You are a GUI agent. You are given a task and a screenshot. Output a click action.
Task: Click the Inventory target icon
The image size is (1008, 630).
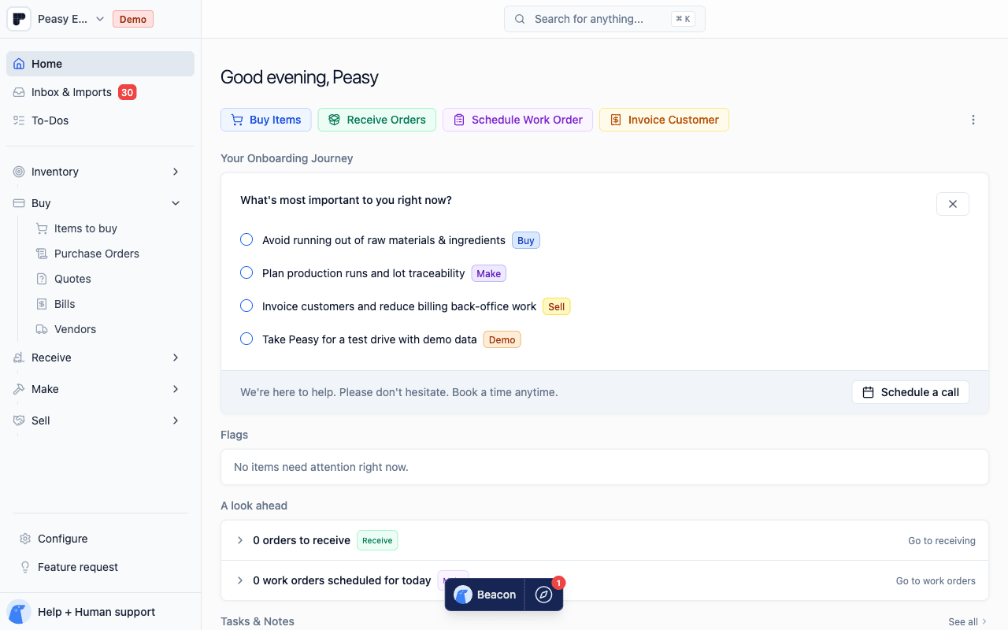19,172
